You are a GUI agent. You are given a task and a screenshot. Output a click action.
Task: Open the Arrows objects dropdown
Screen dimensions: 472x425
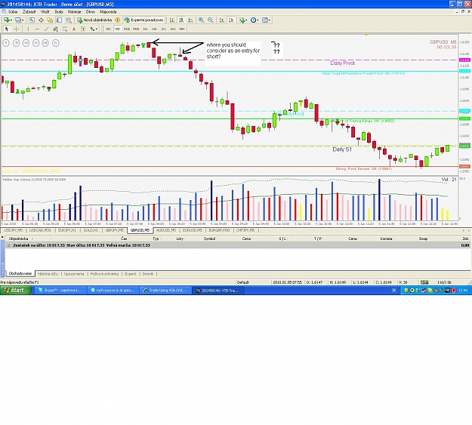(94, 29)
